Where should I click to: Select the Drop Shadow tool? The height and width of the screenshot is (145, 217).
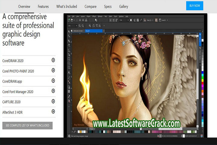[69, 87]
